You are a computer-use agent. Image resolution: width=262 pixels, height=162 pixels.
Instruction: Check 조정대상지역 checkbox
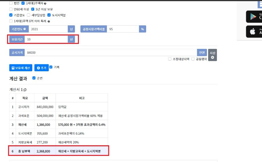point(170,59)
